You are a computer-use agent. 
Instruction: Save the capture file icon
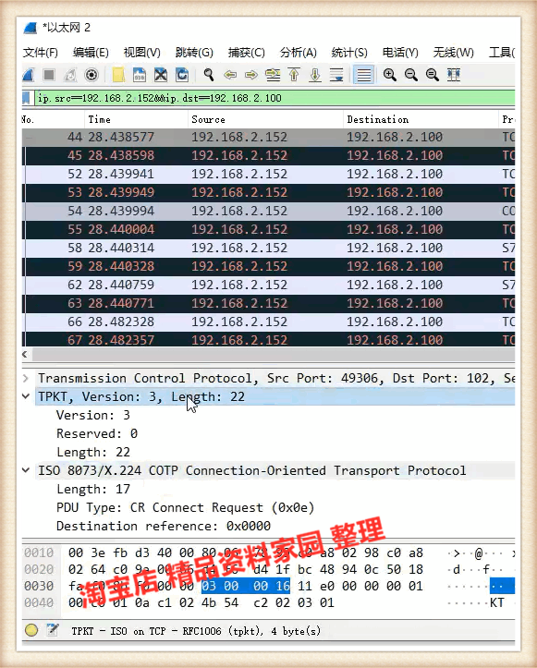(x=140, y=76)
